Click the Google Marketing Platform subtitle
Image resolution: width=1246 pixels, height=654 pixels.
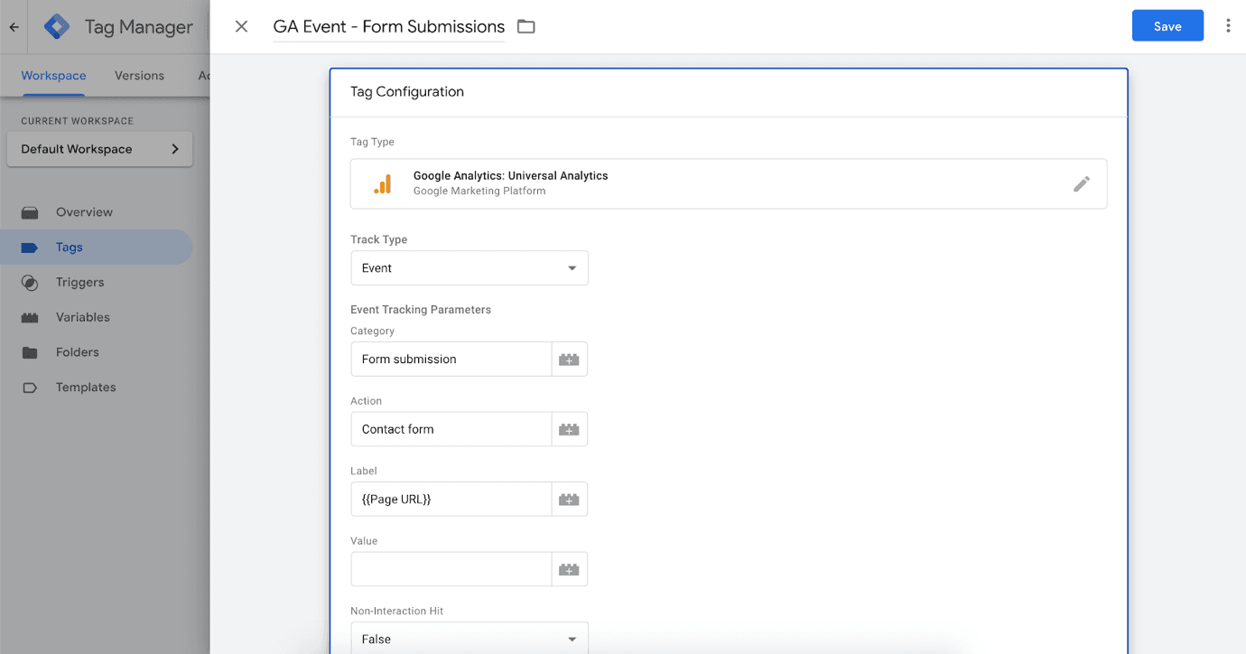pyautogui.click(x=479, y=192)
